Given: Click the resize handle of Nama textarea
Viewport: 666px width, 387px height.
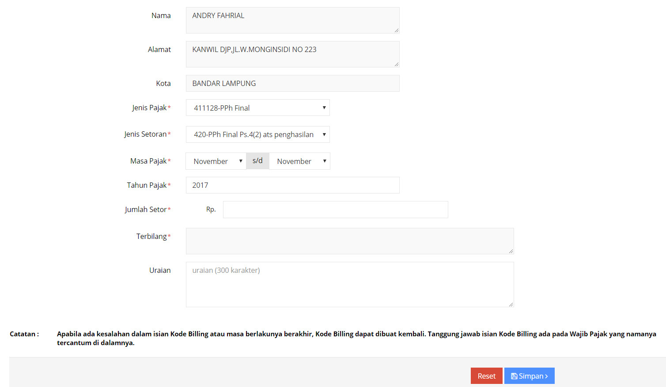Looking at the screenshot, I should 397,30.
